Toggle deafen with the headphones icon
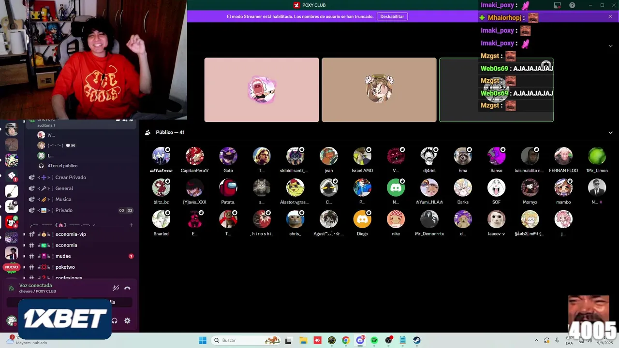Image resolution: width=619 pixels, height=348 pixels. [x=115, y=320]
